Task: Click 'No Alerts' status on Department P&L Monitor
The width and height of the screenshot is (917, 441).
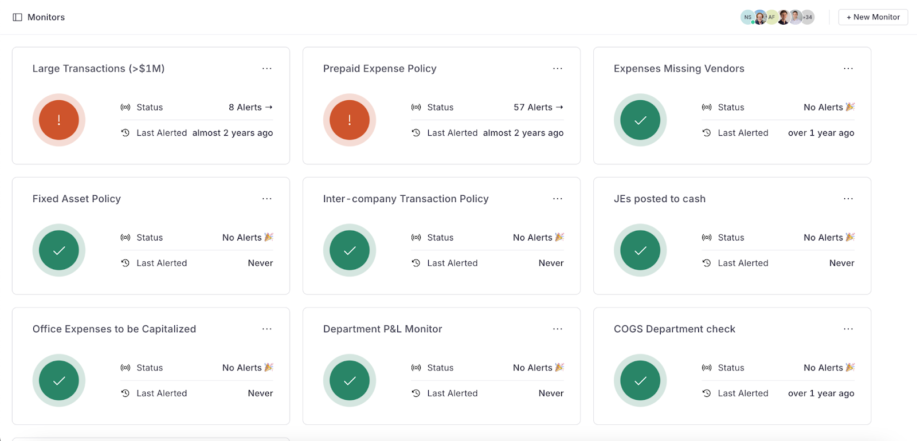Action: (538, 368)
